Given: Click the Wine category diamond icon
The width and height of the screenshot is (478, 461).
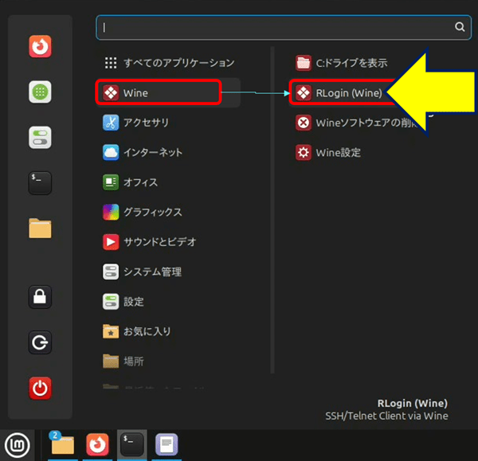Looking at the screenshot, I should click(x=111, y=92).
